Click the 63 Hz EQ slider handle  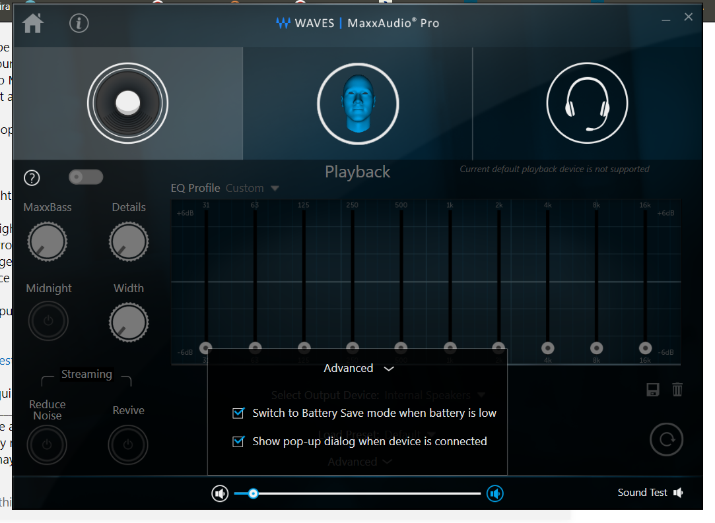coord(255,348)
